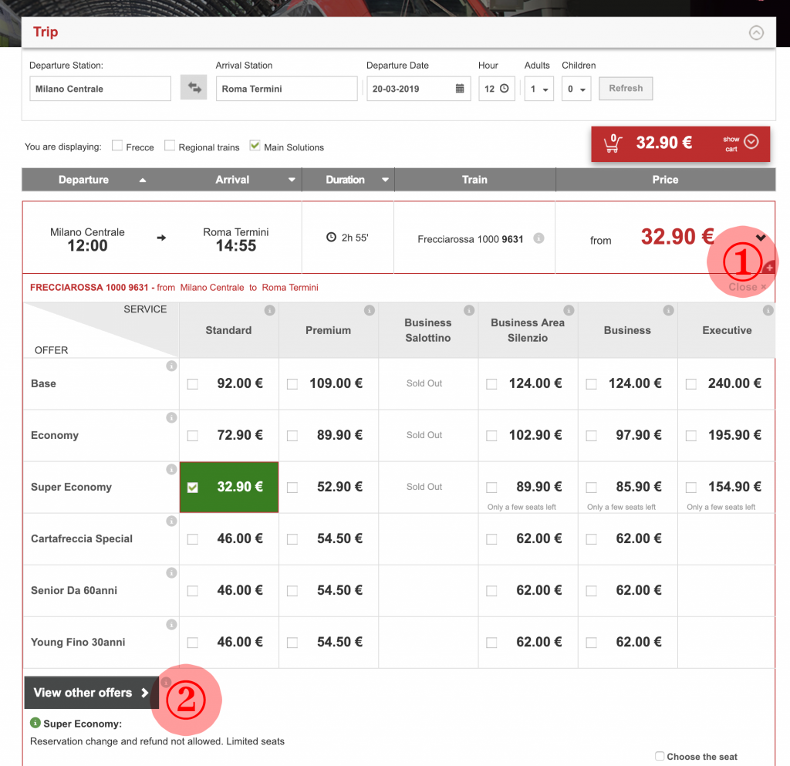790x766 pixels.
Task: Click the shopping cart icon
Action: pos(613,143)
